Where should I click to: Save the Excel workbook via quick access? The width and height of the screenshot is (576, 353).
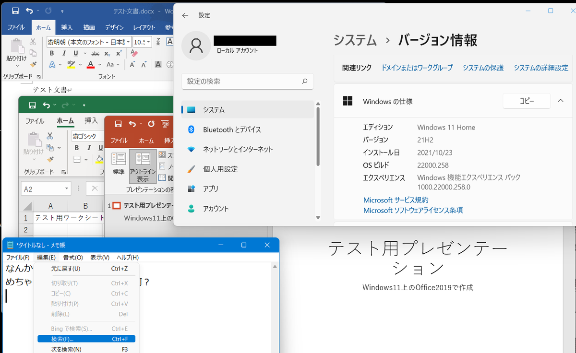32,105
